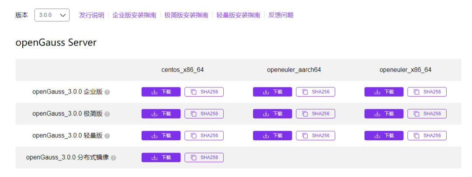
Task: Click help icon beside openGauss_3.0.0 极简版
Action: [107, 114]
